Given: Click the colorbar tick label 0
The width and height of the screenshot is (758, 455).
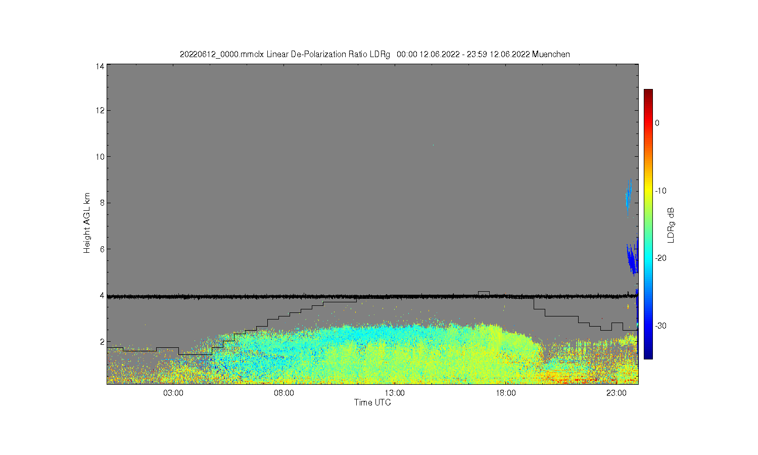Looking at the screenshot, I should point(657,123).
